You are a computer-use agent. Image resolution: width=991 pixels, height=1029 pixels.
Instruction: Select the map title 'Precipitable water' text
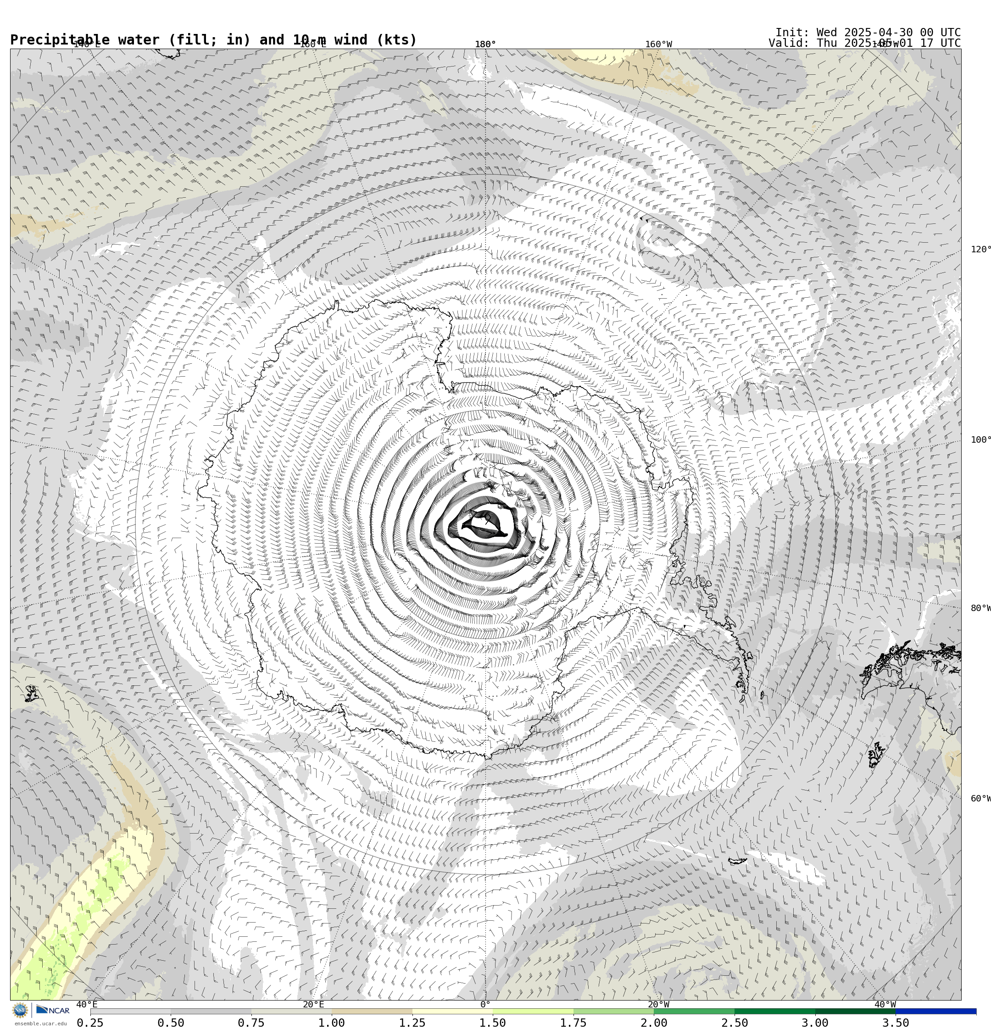coord(84,40)
